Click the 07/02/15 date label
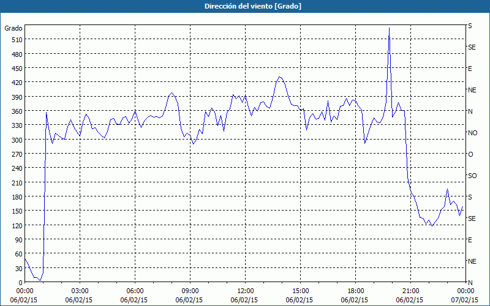The height and width of the screenshot is (306, 490). click(465, 300)
